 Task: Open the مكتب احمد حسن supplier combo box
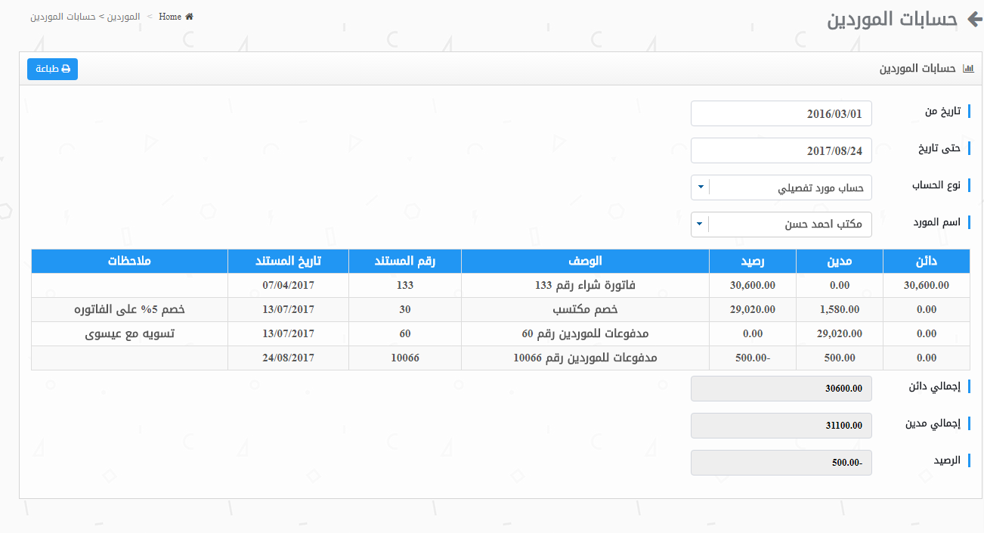[790, 225]
